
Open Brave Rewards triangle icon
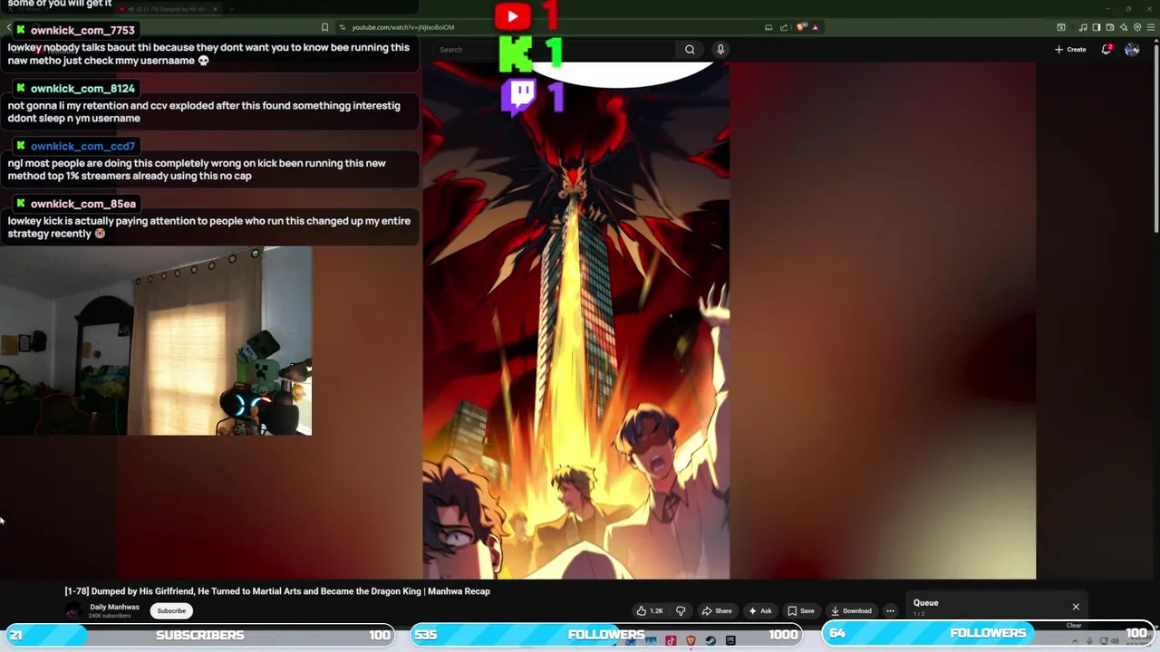pos(816,27)
